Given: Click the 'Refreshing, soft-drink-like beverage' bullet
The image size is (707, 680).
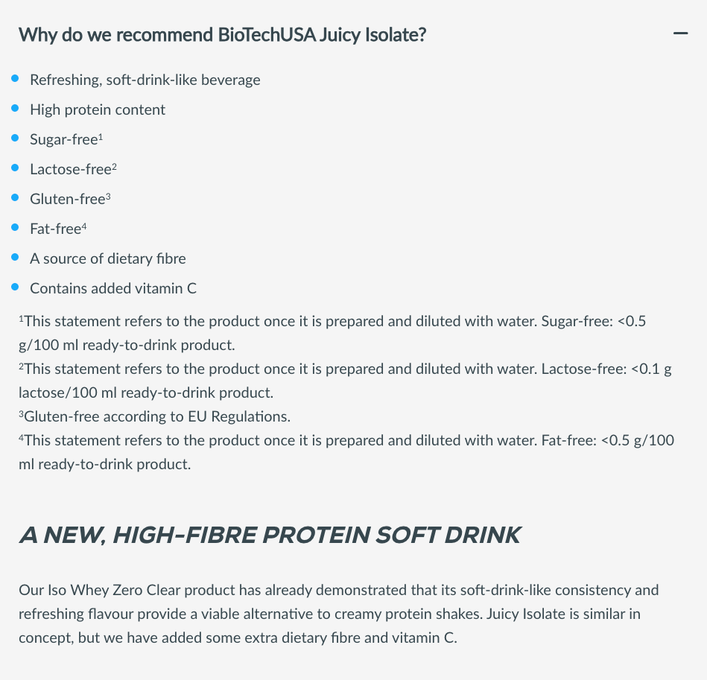Looking at the screenshot, I should point(145,80).
